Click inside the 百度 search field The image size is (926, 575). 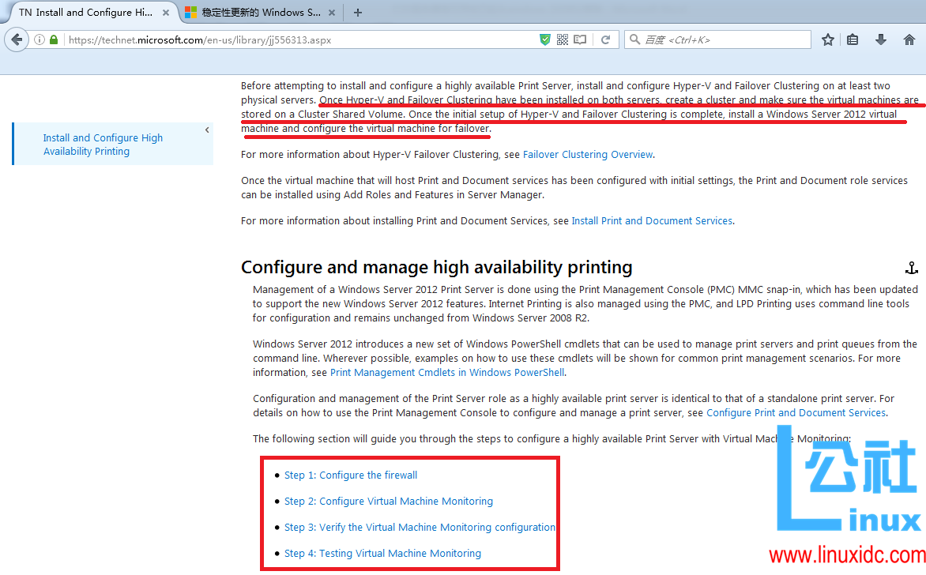point(727,39)
